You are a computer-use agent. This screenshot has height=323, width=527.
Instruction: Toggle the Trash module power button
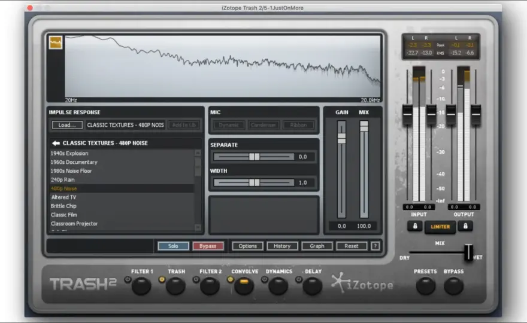(x=162, y=279)
